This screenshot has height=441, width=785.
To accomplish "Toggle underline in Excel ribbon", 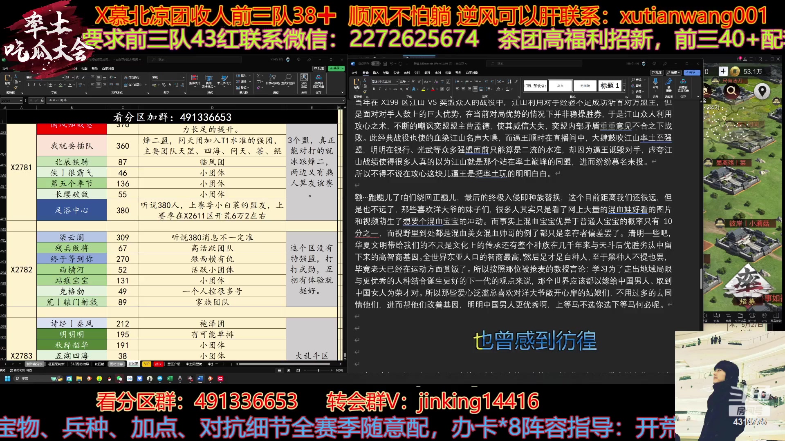I will click(x=40, y=85).
